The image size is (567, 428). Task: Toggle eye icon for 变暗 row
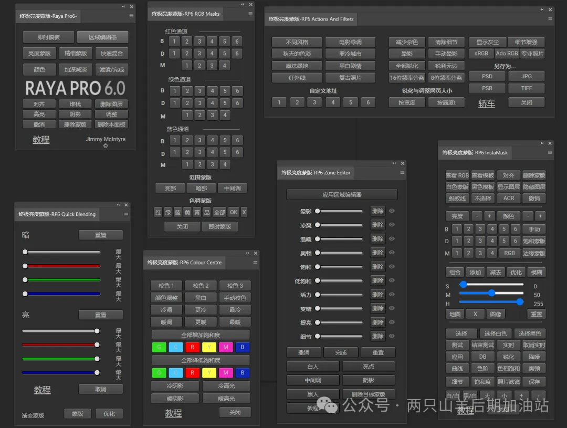pos(392,308)
